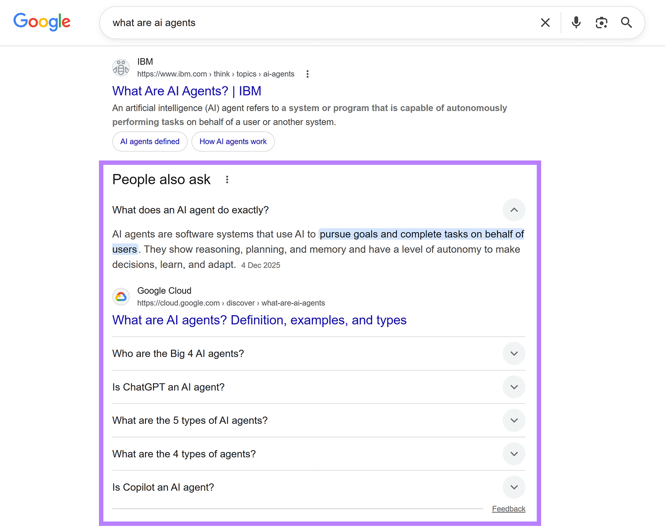Image resolution: width=665 pixels, height=530 pixels.
Task: Select the "AI agents defined" chip
Action: tap(149, 142)
